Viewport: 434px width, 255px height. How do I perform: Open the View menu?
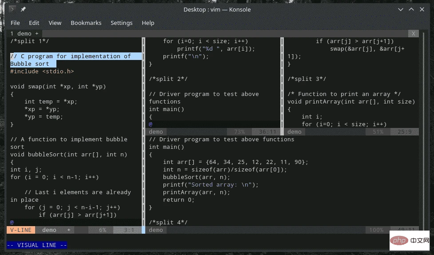point(55,23)
